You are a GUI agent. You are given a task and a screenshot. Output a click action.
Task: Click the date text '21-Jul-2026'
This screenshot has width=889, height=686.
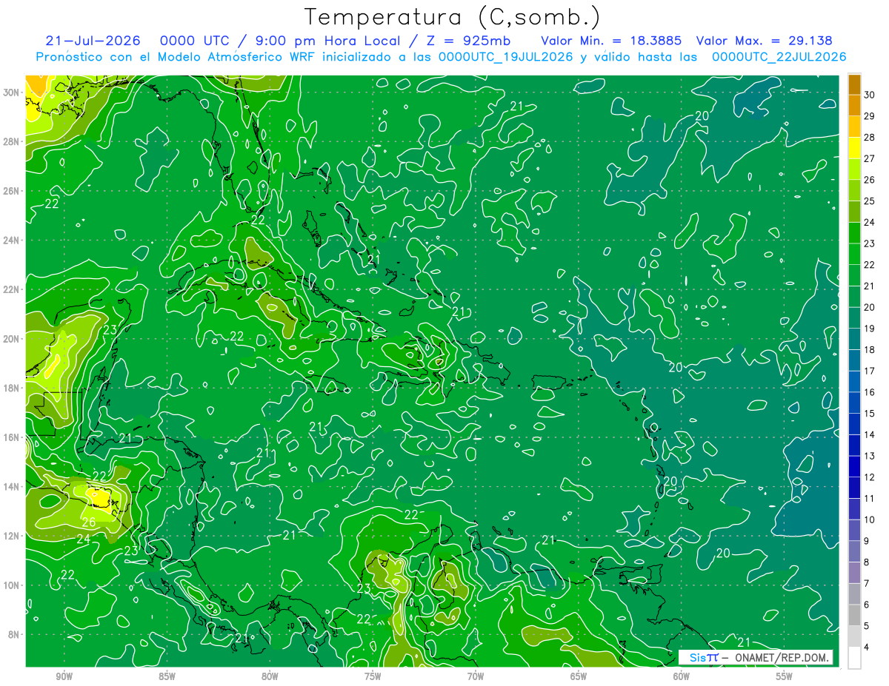pos(93,41)
